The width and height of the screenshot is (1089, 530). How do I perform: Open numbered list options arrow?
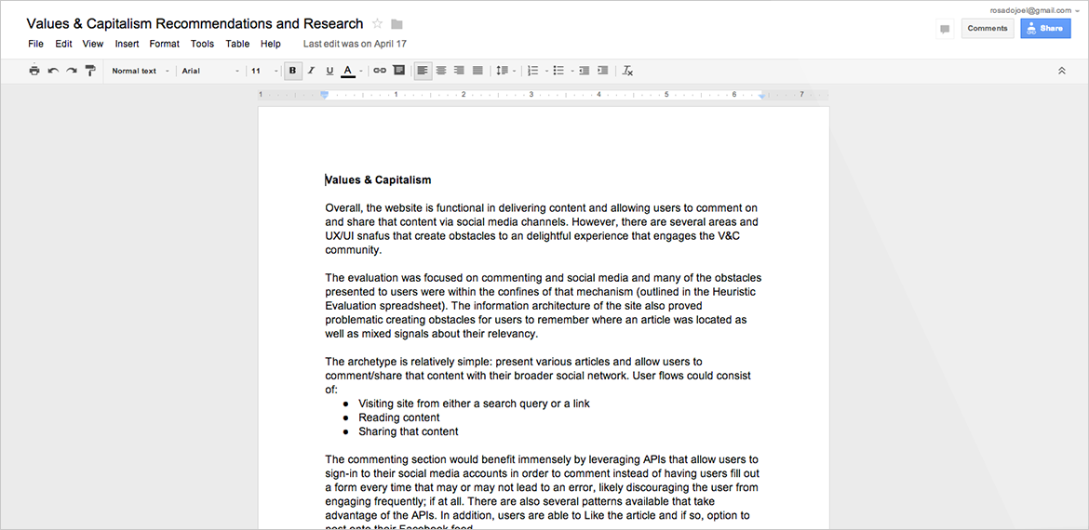(x=546, y=71)
